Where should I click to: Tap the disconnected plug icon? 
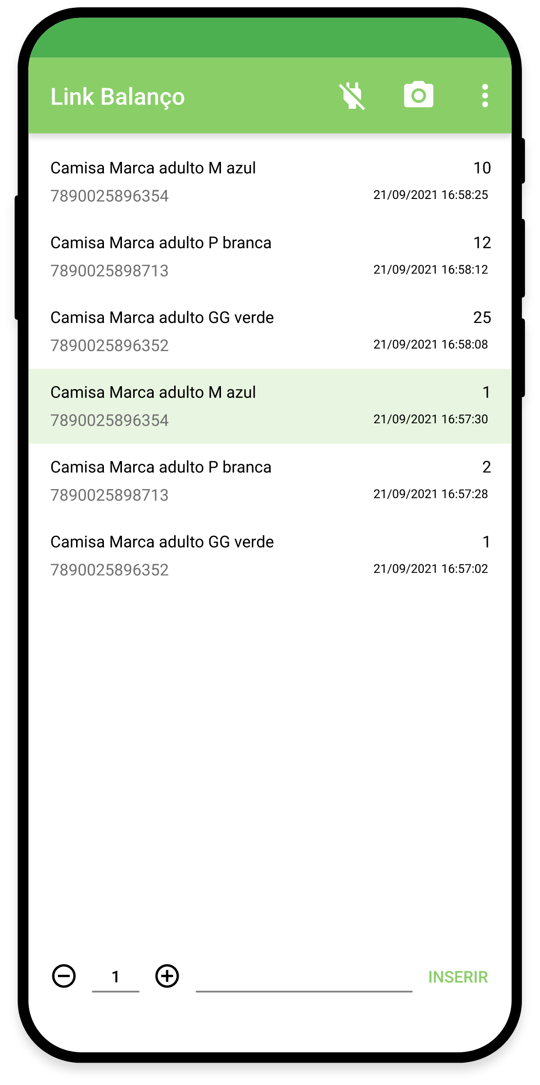352,96
